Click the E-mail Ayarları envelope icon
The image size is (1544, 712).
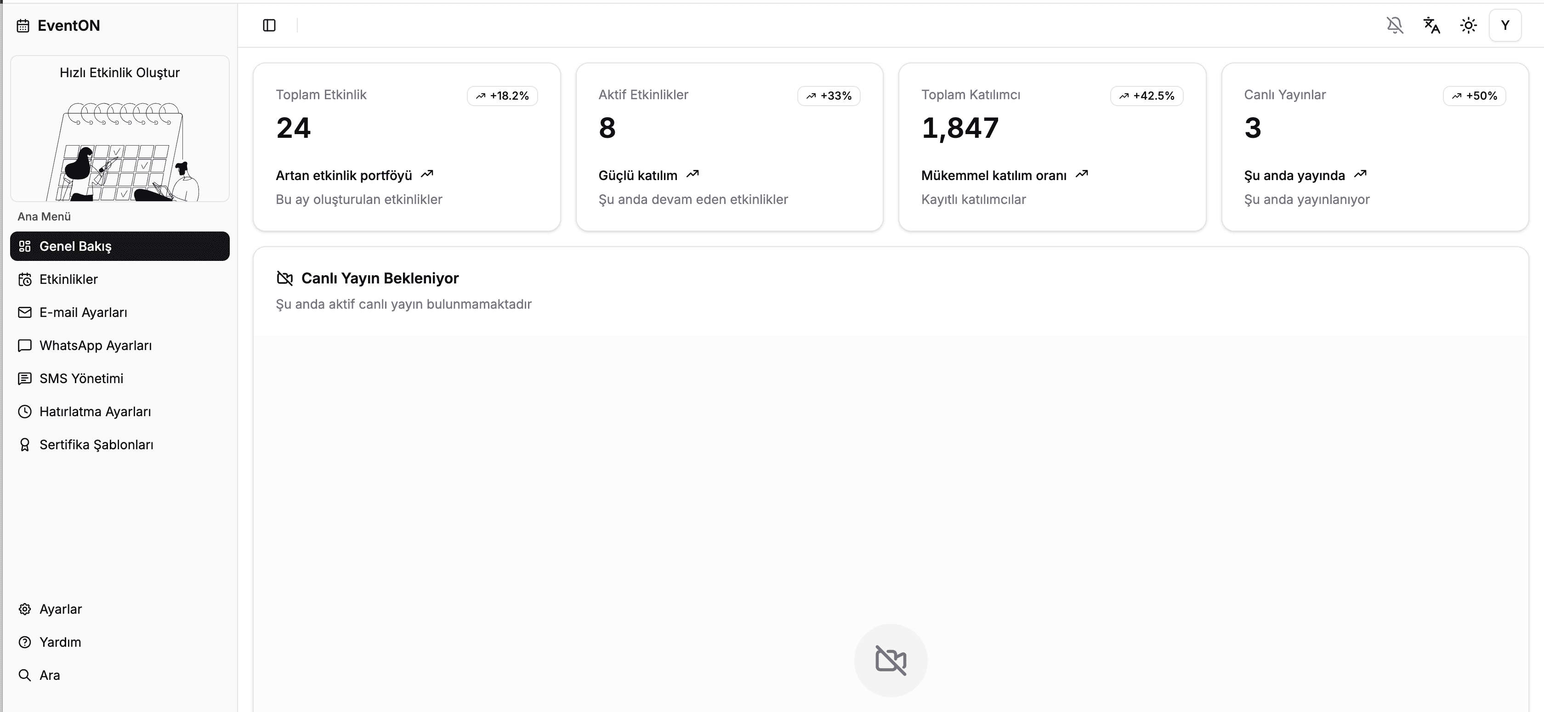[24, 312]
